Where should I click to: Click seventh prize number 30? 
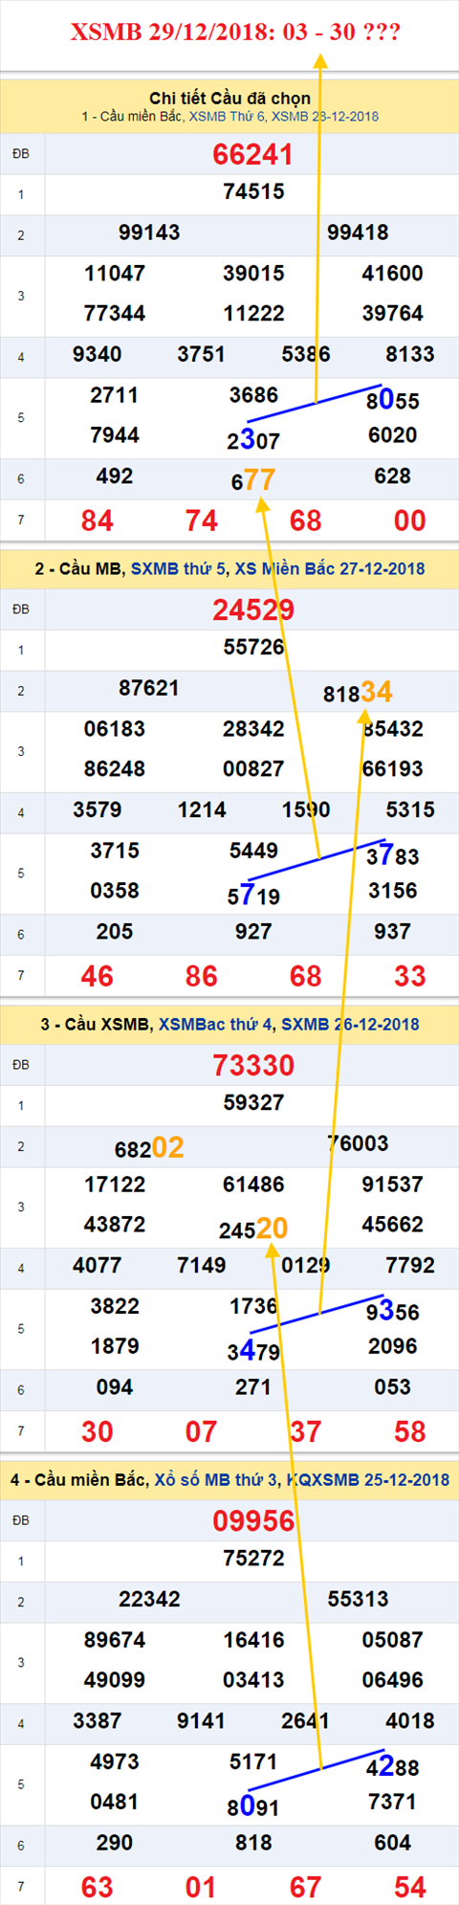[98, 1431]
